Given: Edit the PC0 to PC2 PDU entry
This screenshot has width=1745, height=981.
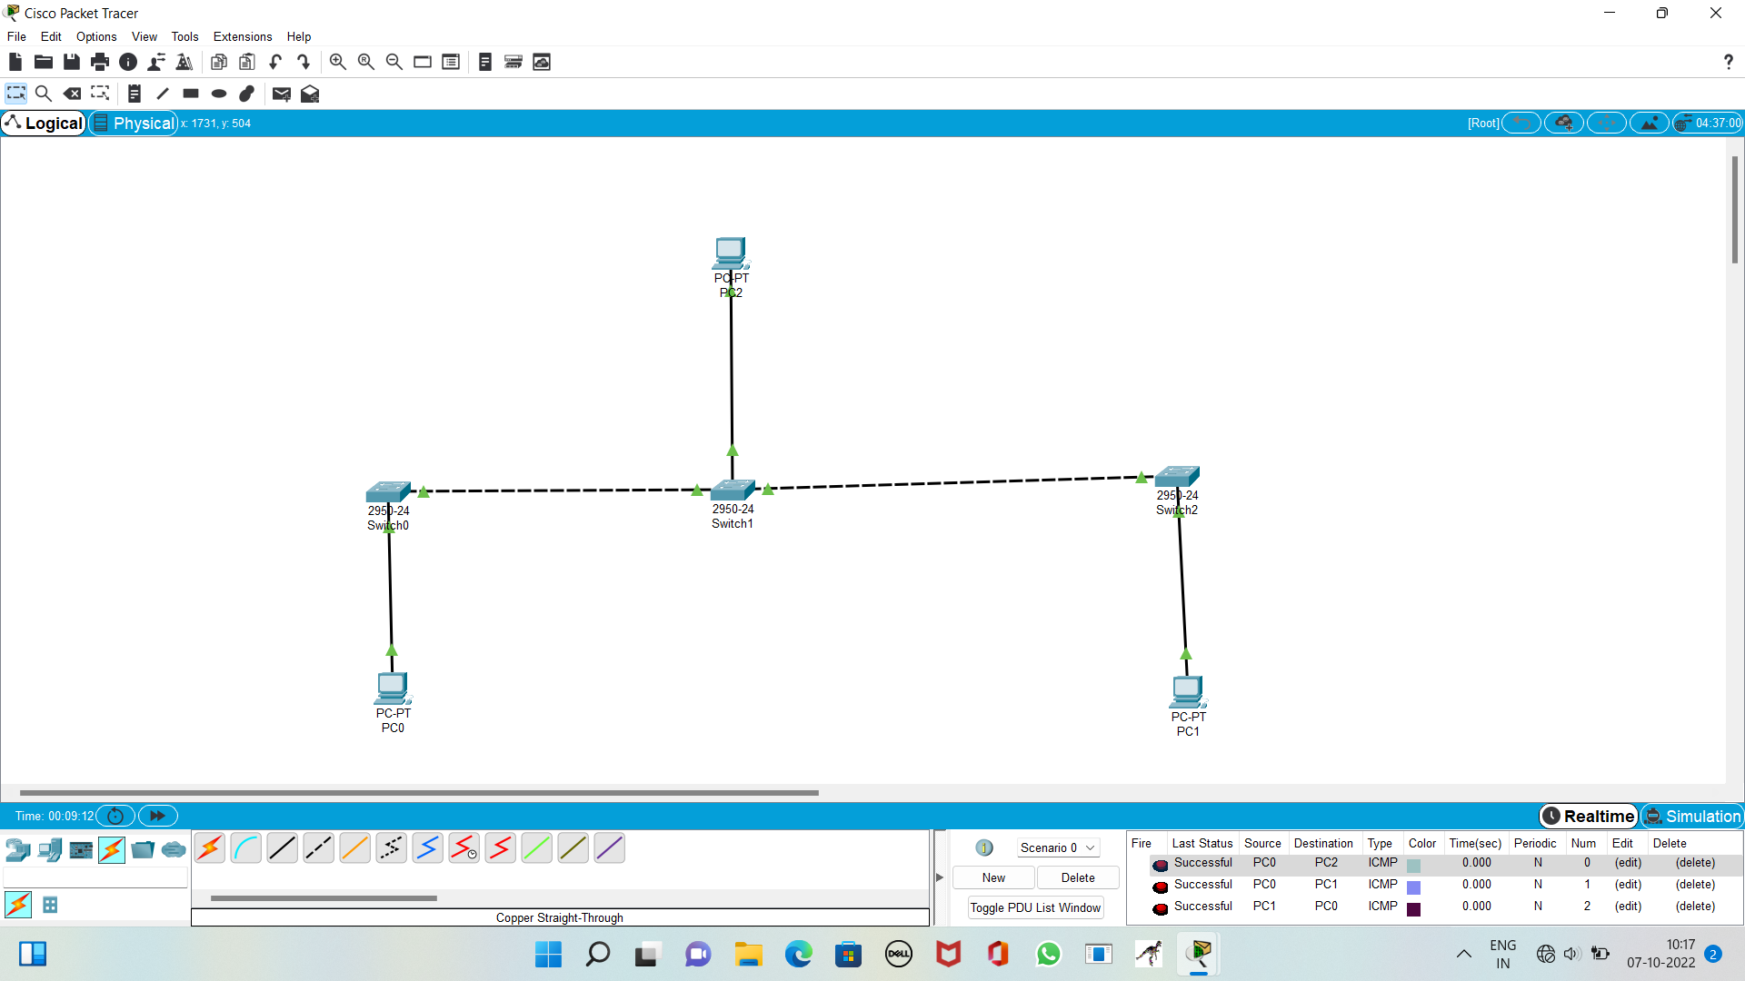Looking at the screenshot, I should pyautogui.click(x=1628, y=863).
